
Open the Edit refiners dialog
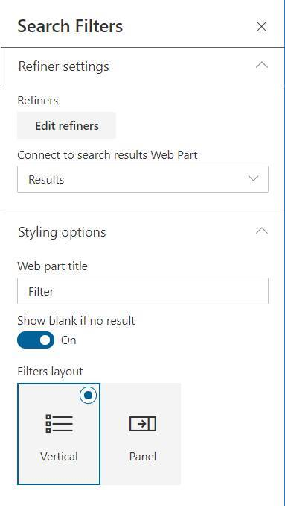[x=66, y=125]
